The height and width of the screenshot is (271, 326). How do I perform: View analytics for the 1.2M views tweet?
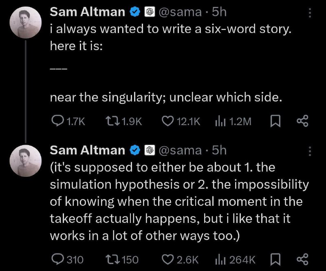click(x=233, y=121)
